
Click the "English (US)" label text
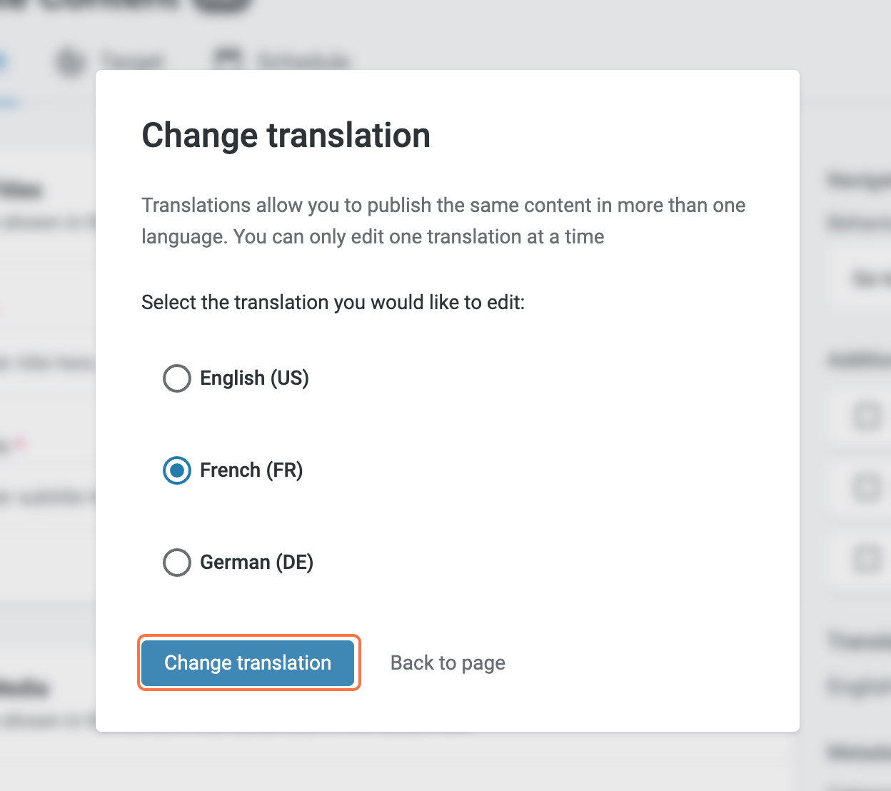(254, 378)
